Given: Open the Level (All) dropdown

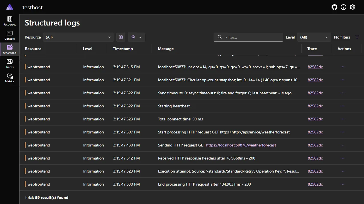Looking at the screenshot, I should click(314, 37).
